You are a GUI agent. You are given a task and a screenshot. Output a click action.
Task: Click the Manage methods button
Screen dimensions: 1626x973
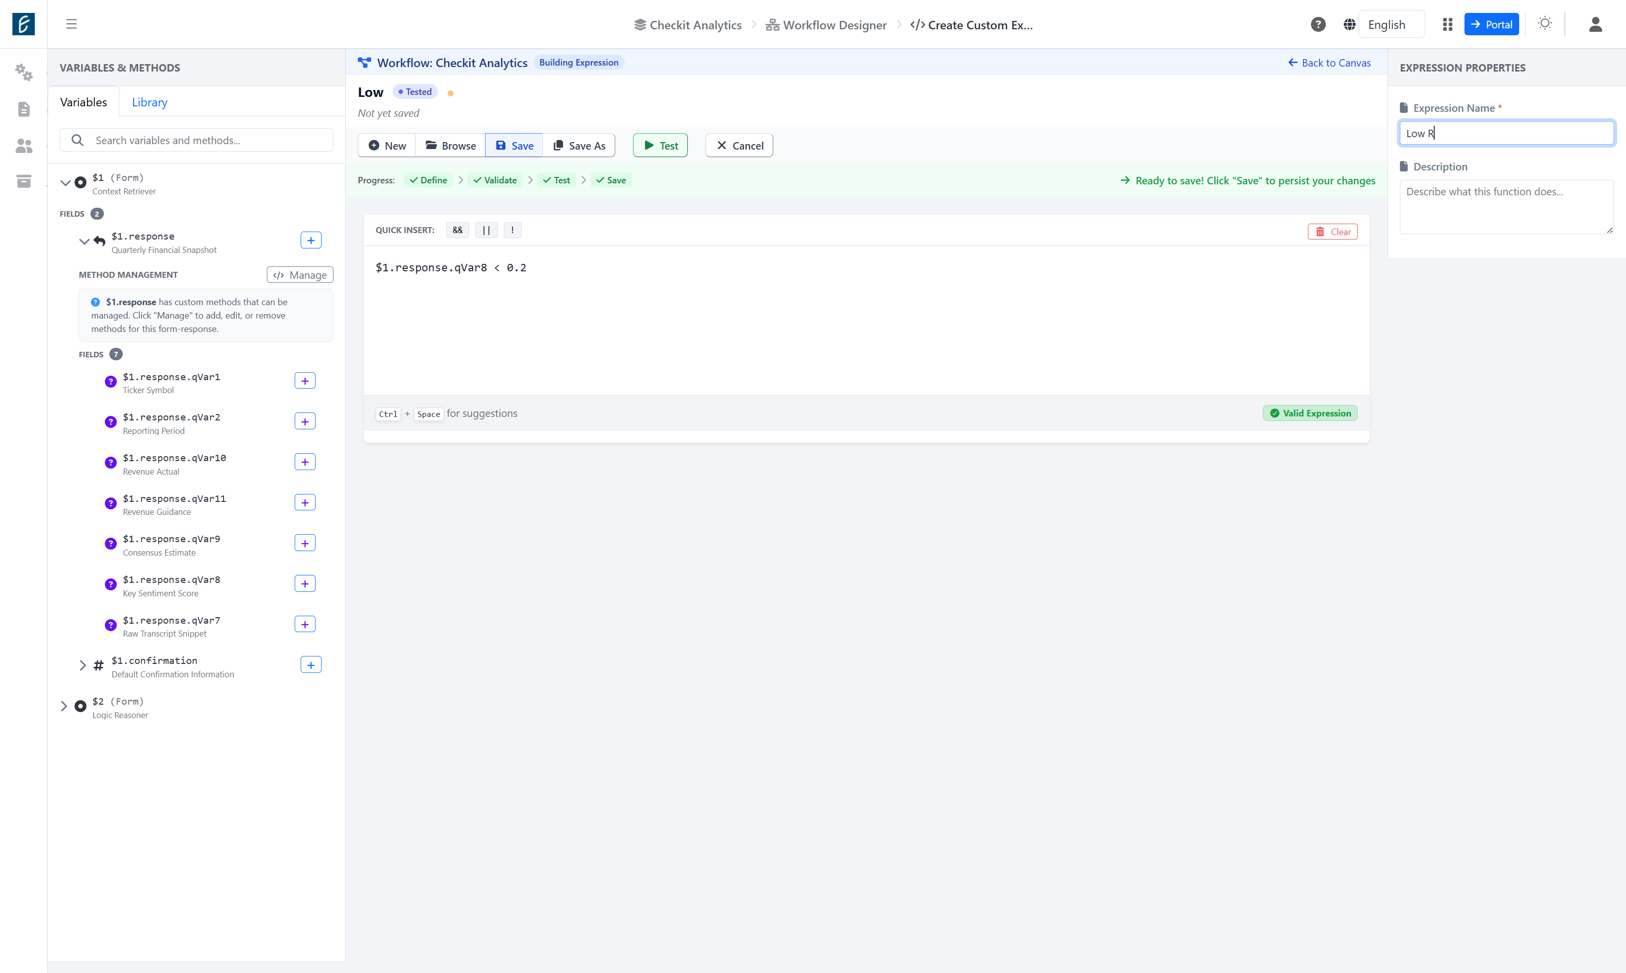tap(300, 275)
